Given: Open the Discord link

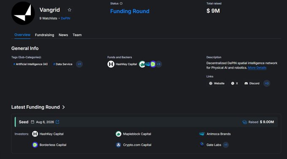Looking at the screenshot, I should tap(252, 83).
